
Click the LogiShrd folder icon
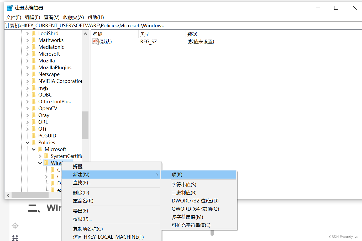tap(34, 33)
